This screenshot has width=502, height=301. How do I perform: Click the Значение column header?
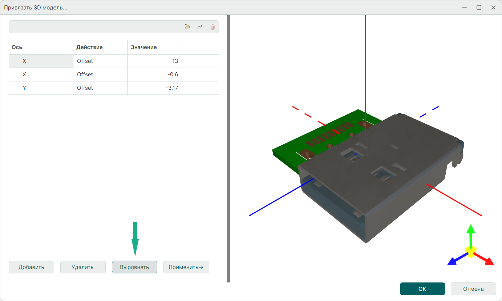(x=144, y=47)
